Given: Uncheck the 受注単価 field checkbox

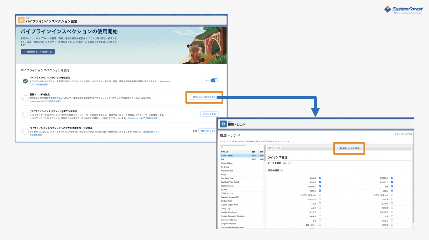Looking at the screenshot, I should coord(320,182).
